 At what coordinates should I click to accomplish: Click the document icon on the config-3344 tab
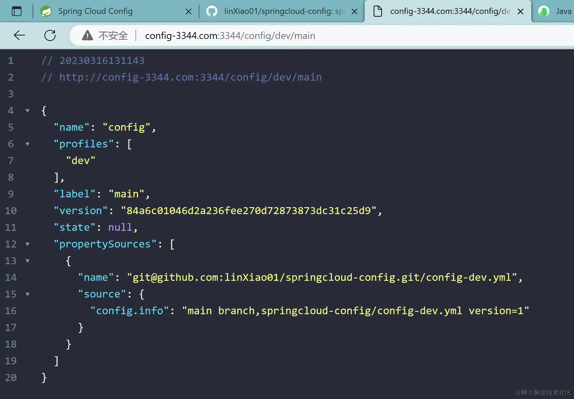click(x=378, y=11)
